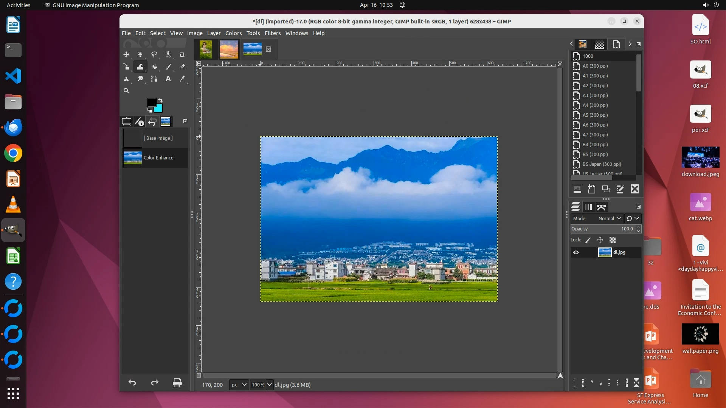This screenshot has width=726, height=408.
Task: Select the Crop tool
Action: tap(182, 55)
